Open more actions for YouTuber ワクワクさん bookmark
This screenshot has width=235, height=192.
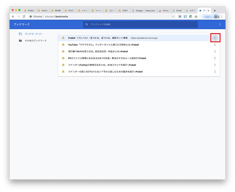tap(215, 45)
